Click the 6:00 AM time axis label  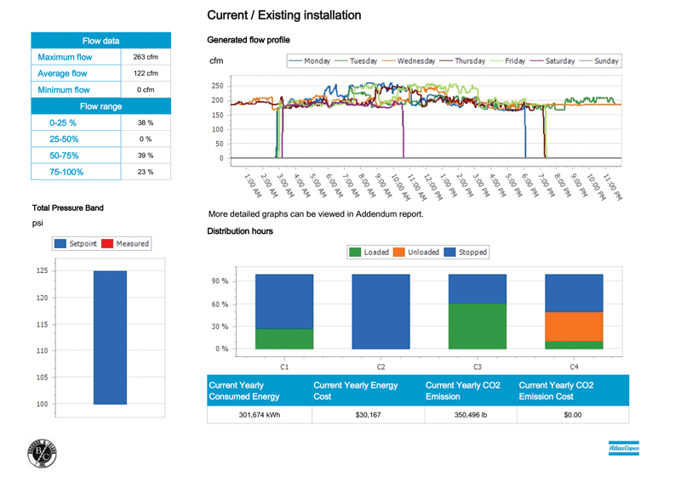tap(334, 185)
